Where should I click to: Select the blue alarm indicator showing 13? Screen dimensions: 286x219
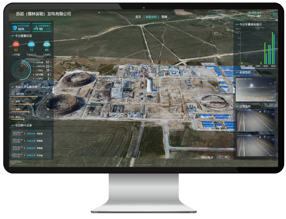[x=31, y=45]
